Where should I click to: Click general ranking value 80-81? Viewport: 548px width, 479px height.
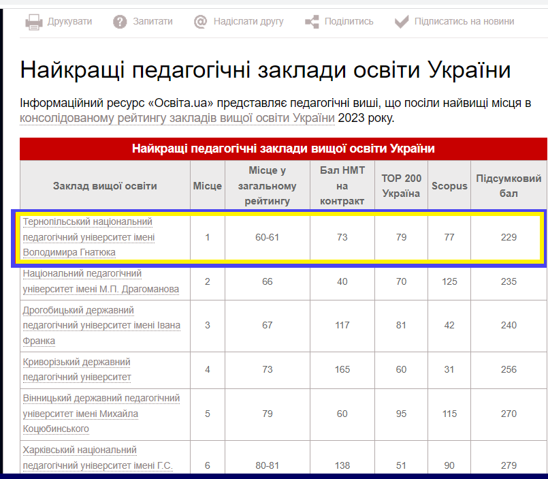click(267, 465)
